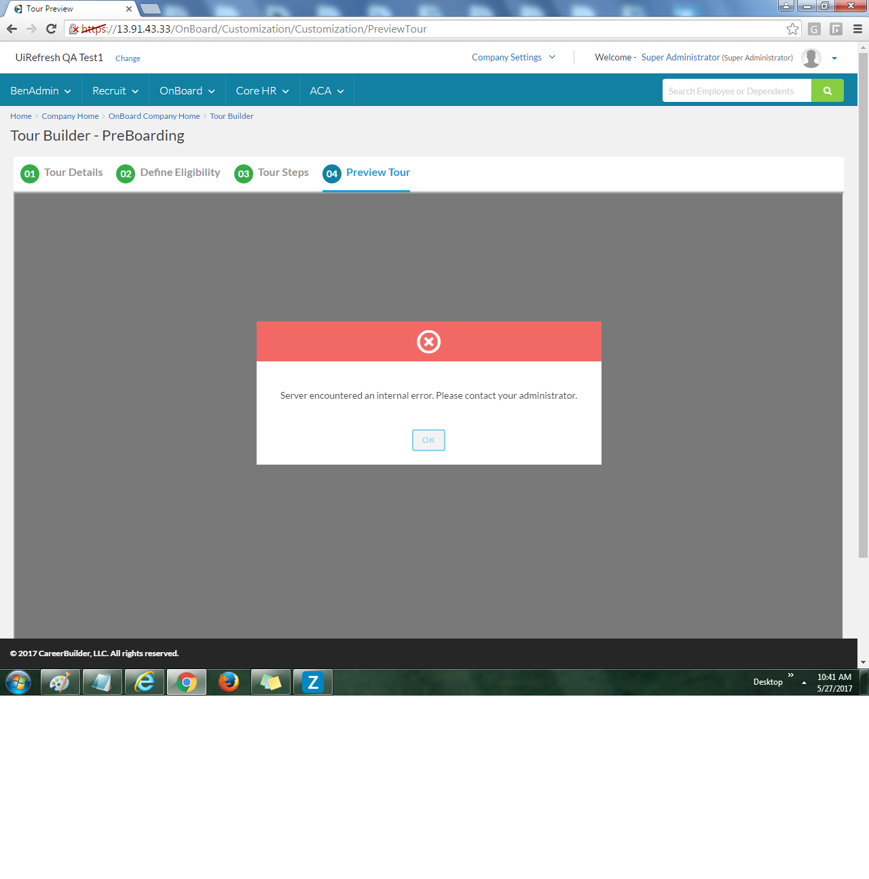869x879 pixels.
Task: Click the Super Administrator name link
Action: (680, 57)
